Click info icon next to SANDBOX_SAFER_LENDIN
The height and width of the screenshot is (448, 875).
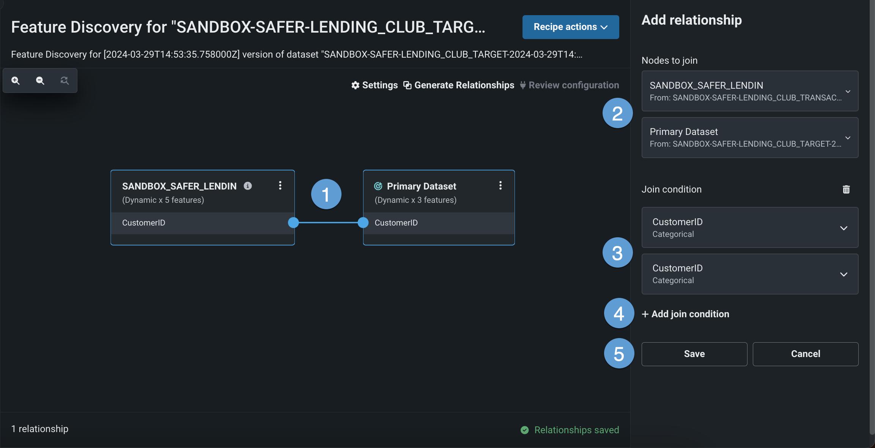pos(248,186)
